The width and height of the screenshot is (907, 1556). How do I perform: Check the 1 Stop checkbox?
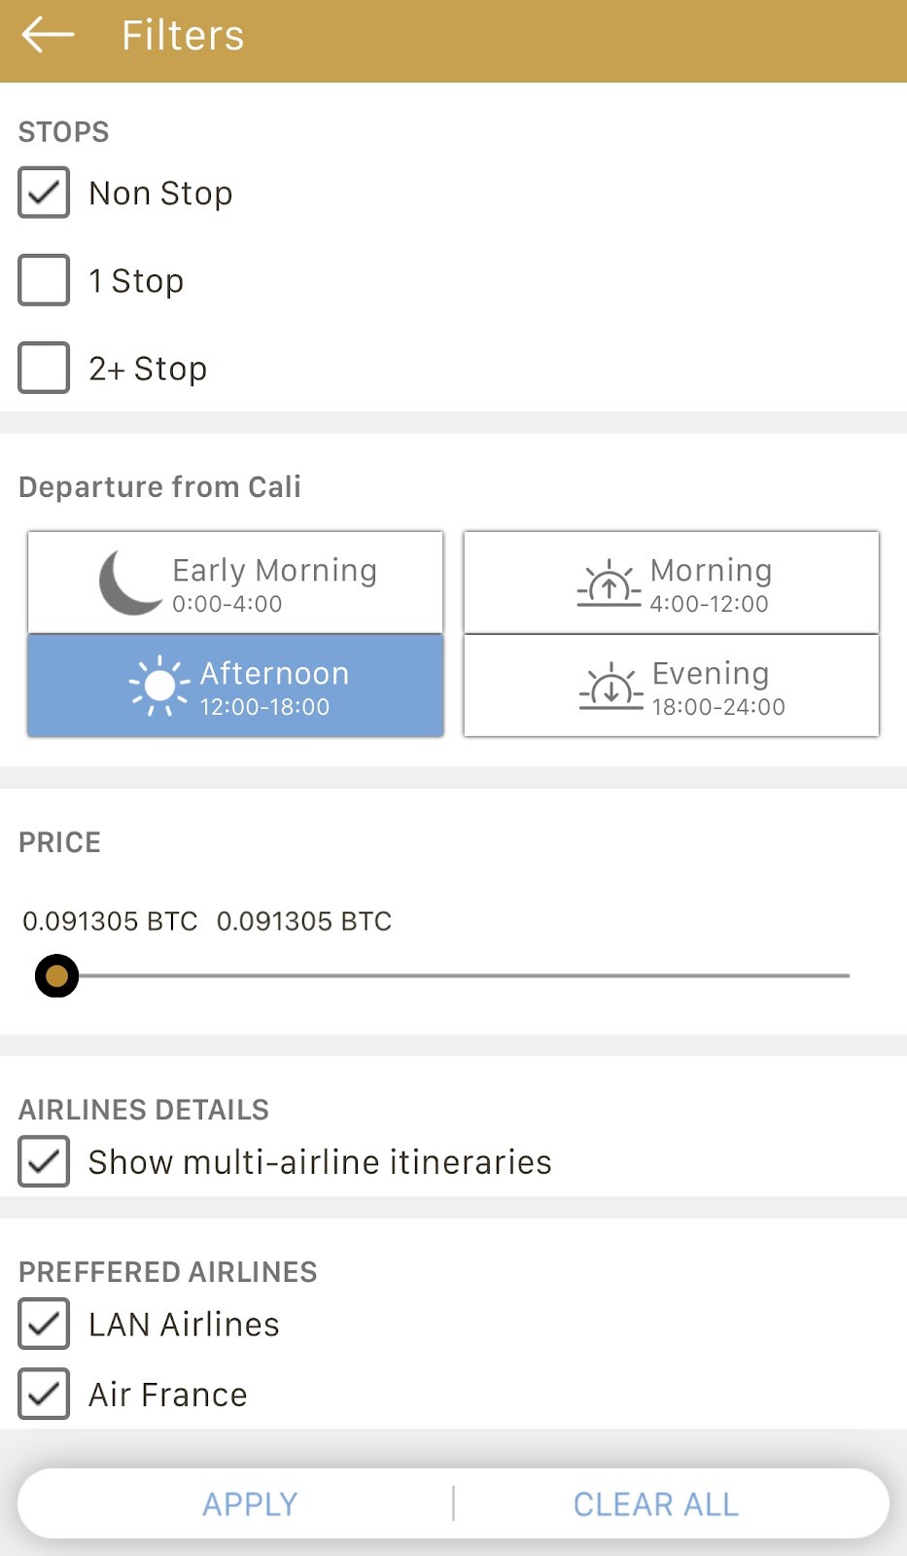pos(44,280)
